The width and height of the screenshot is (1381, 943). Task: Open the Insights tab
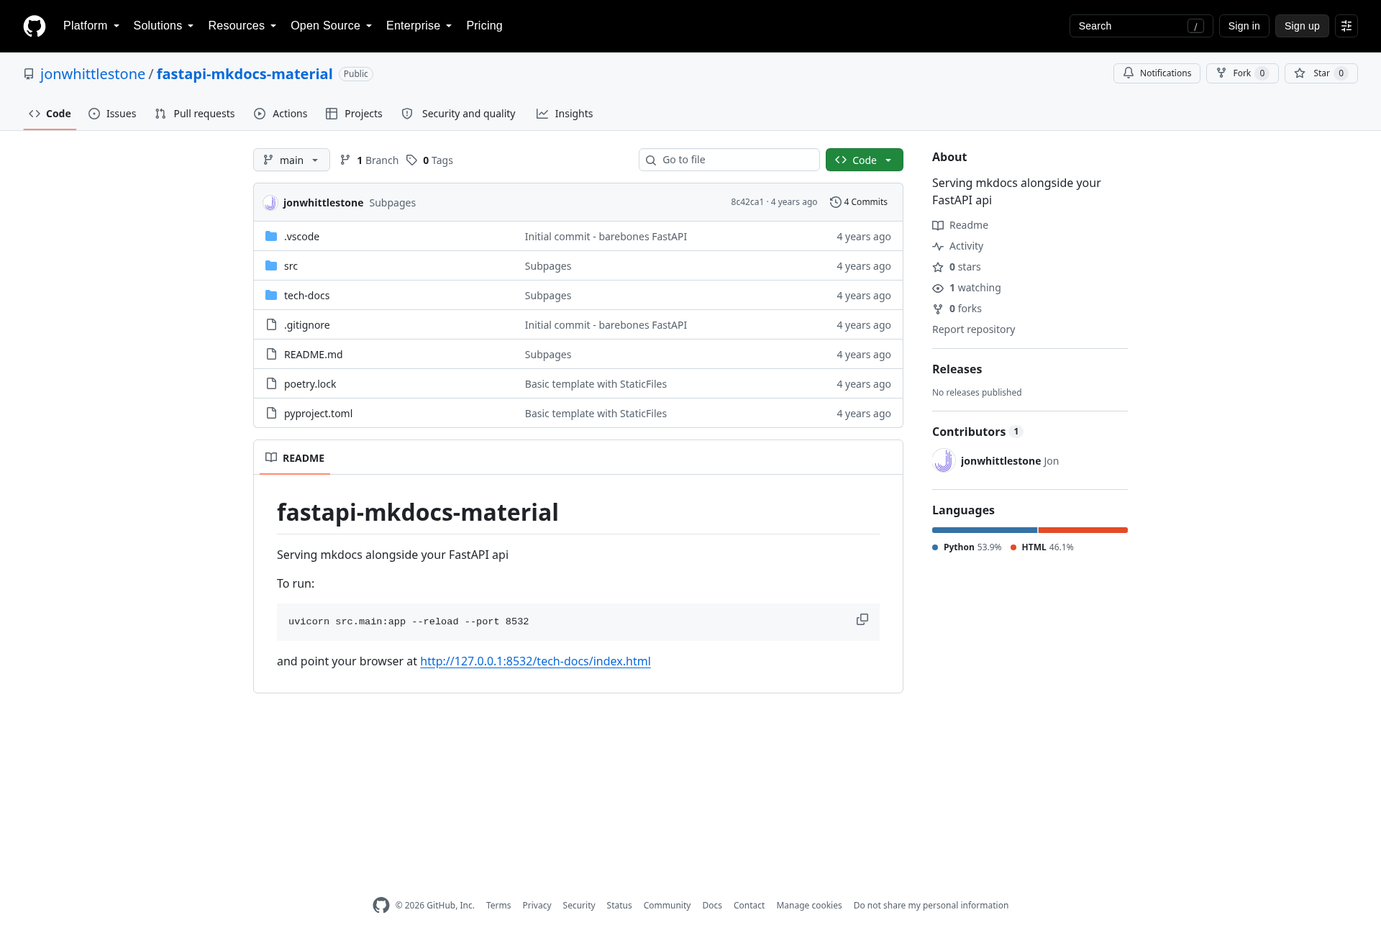pyautogui.click(x=565, y=114)
